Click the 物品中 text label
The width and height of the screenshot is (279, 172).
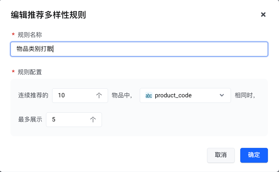(122, 95)
